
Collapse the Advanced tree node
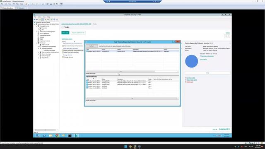[x=36, y=43]
